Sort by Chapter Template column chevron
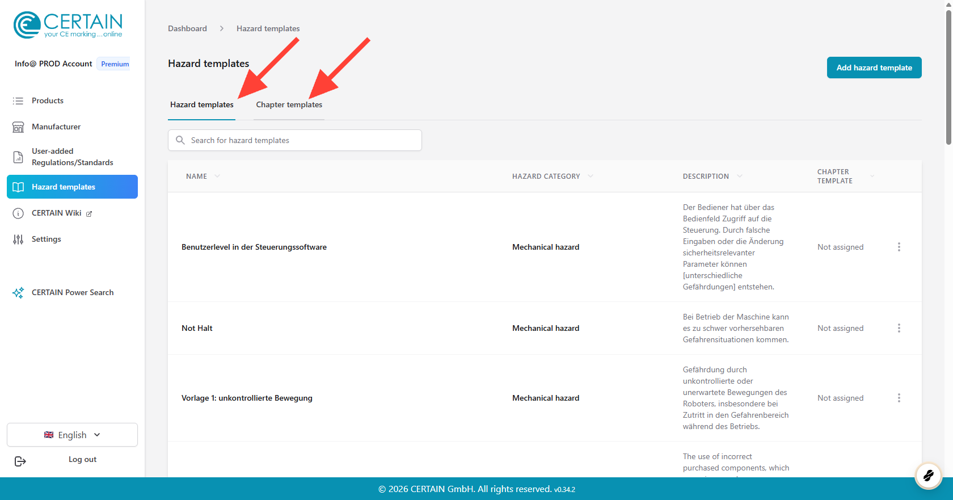Viewport: 953px width, 500px height. [872, 176]
